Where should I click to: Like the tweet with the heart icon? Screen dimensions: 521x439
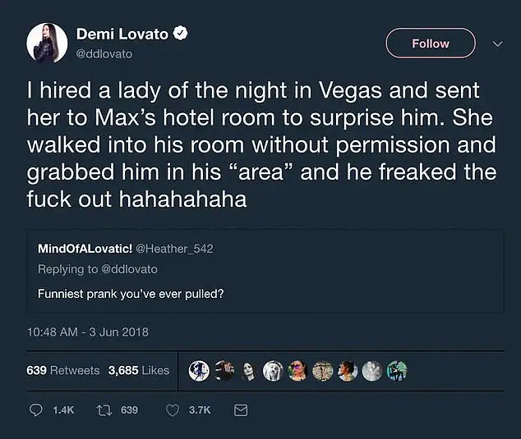click(174, 409)
